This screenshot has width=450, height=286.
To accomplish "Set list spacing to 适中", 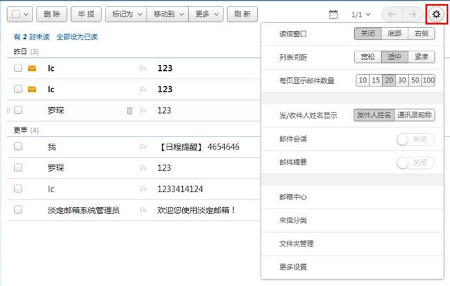I will tap(395, 57).
